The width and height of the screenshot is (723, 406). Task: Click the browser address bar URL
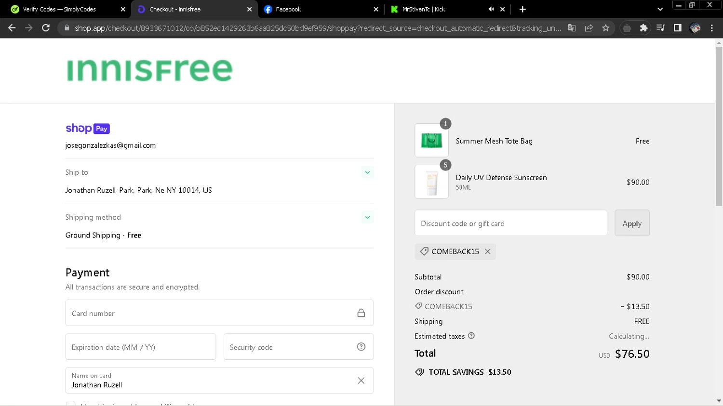pyautogui.click(x=318, y=28)
